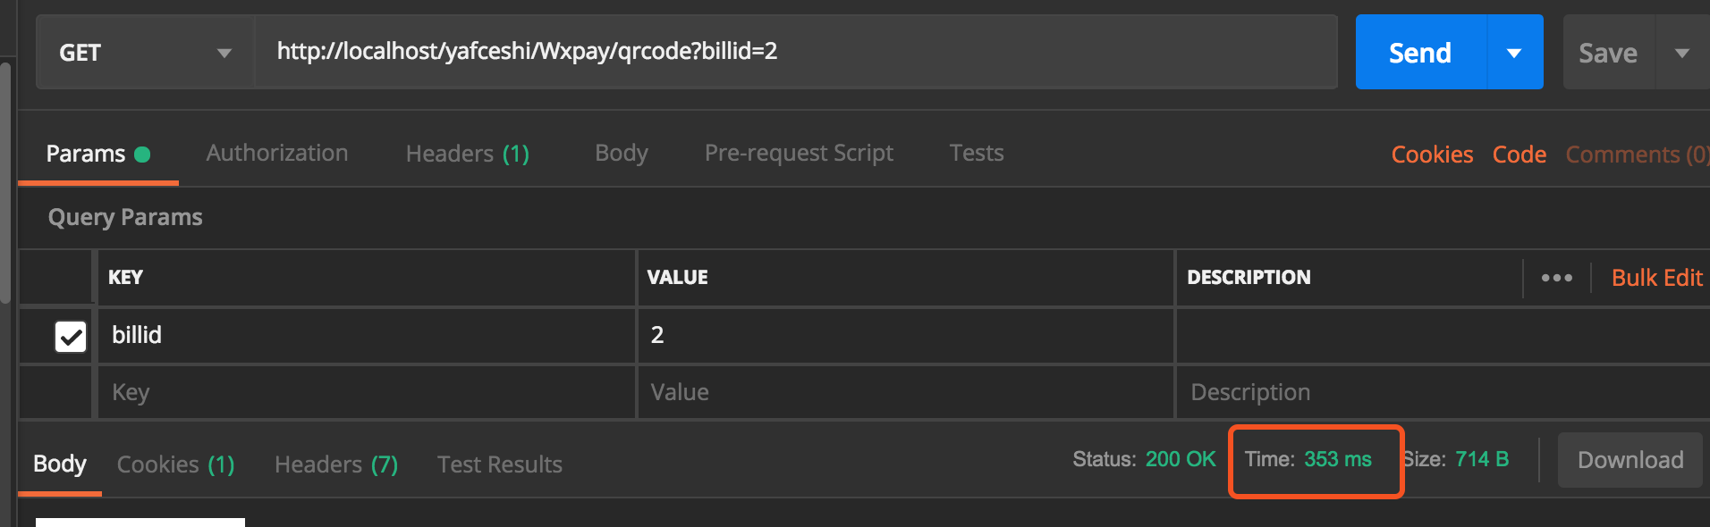Screen dimensions: 1710x527
Task: Open the Headers (1) request tab
Action: (x=467, y=154)
